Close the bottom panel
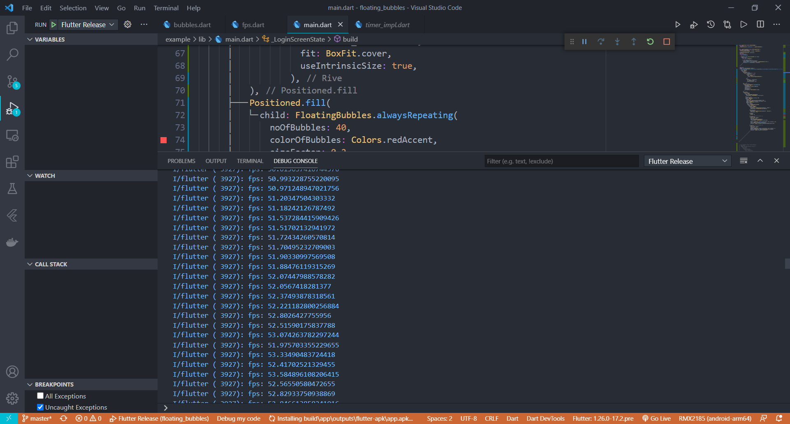Viewport: 790px width, 424px height. point(776,161)
